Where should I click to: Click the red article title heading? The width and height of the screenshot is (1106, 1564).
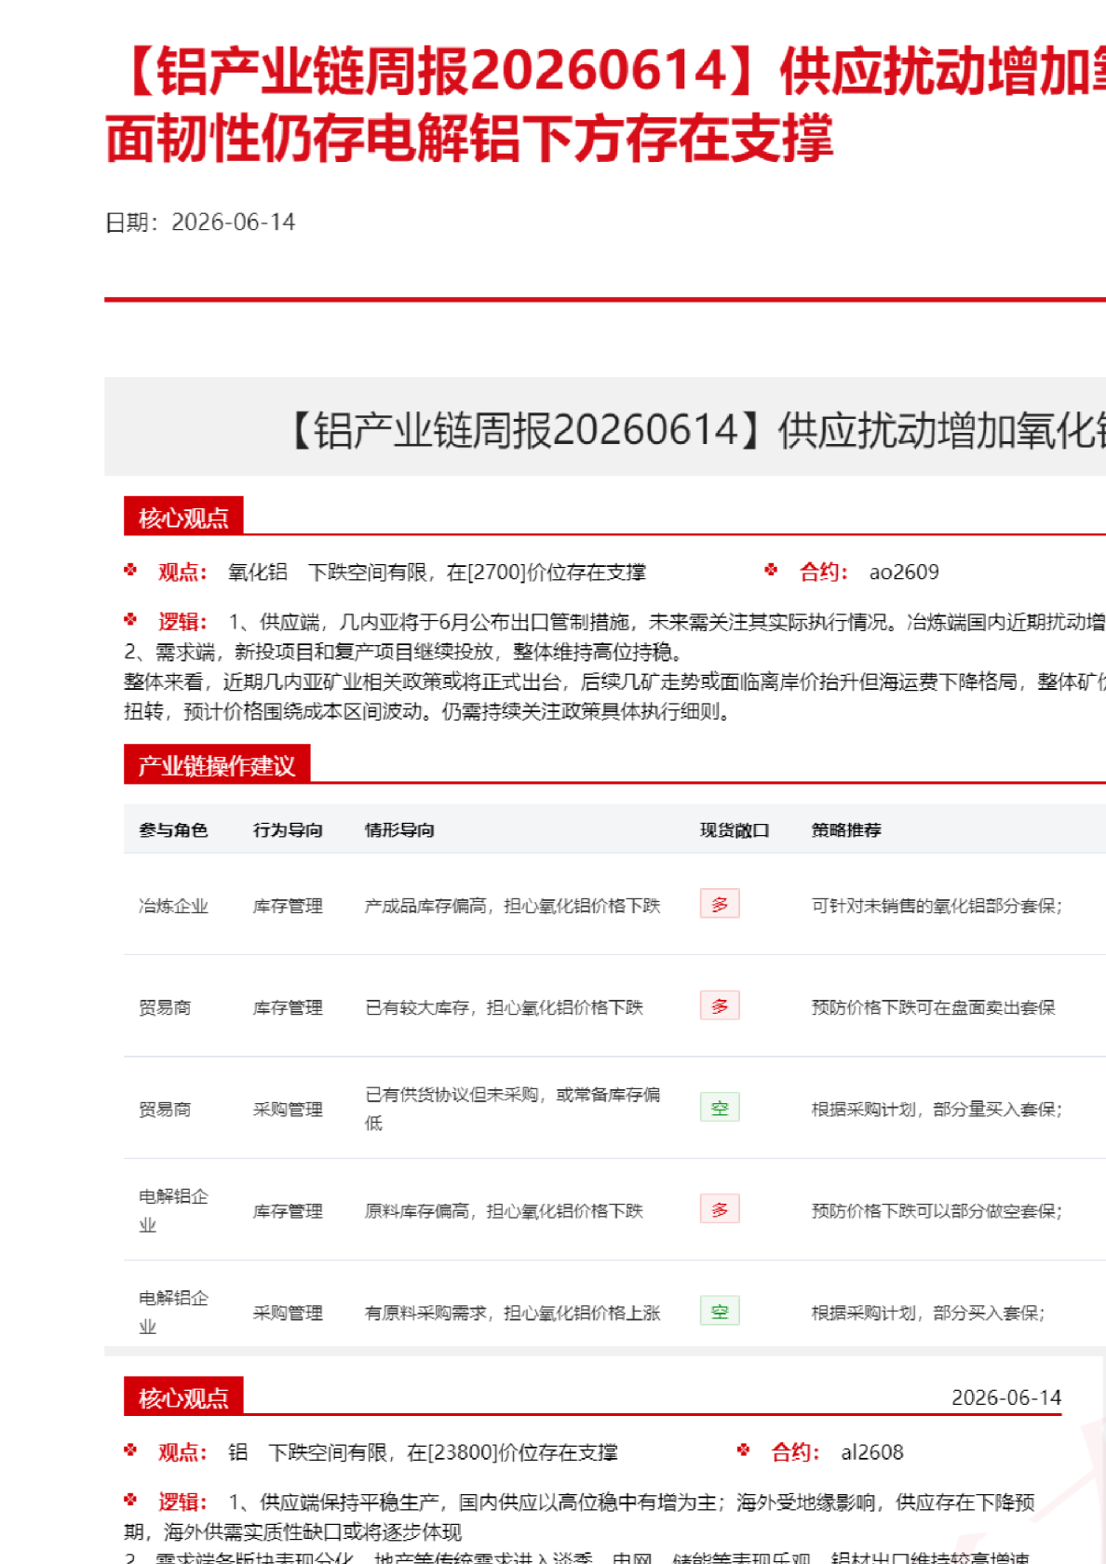pyautogui.click(x=605, y=104)
